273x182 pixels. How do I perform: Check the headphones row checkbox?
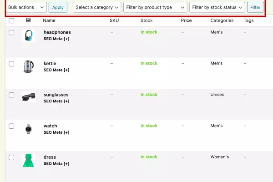tap(11, 33)
